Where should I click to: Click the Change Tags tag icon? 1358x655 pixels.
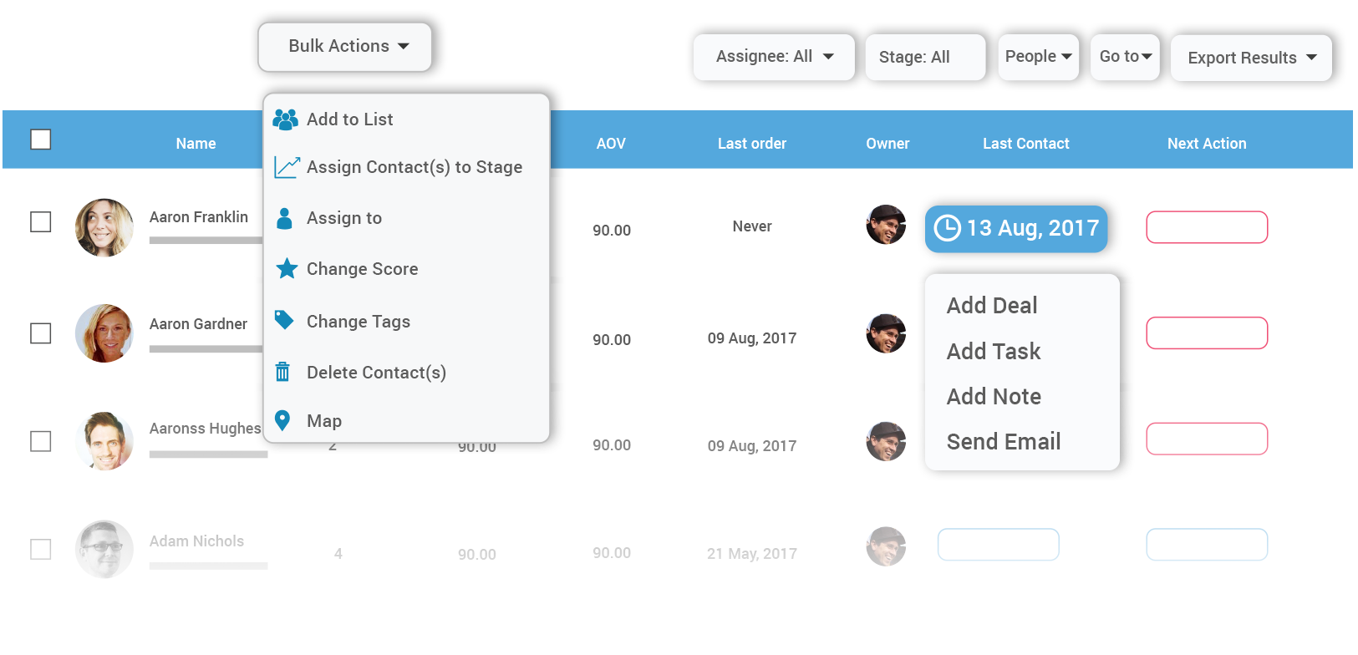coord(284,320)
